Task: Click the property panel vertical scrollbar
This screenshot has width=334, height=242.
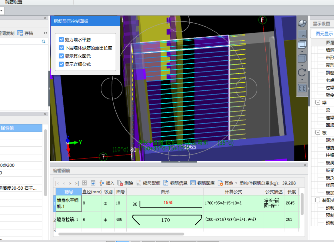Action: [45, 162]
